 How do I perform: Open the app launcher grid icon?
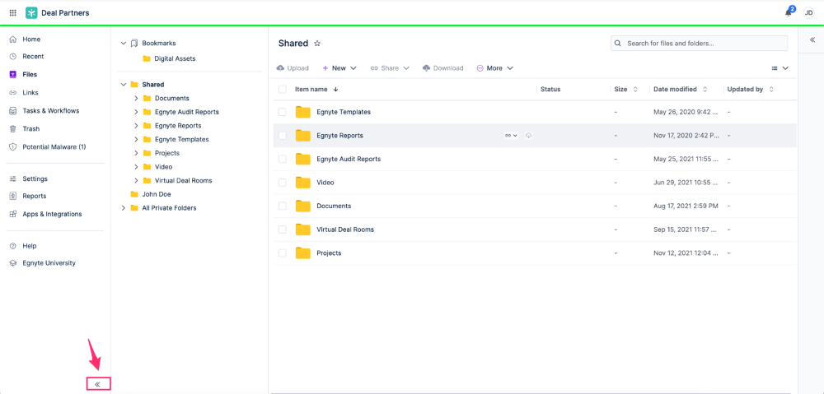[12, 13]
